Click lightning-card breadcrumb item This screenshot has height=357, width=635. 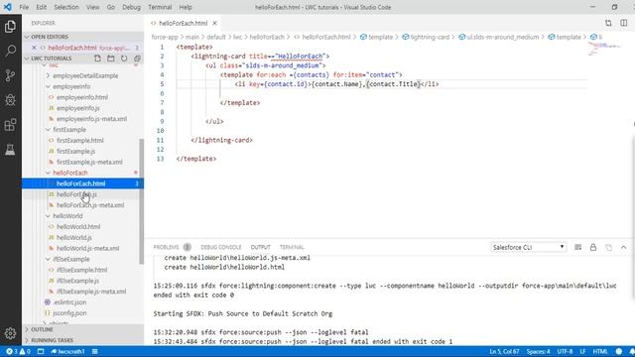click(x=426, y=37)
